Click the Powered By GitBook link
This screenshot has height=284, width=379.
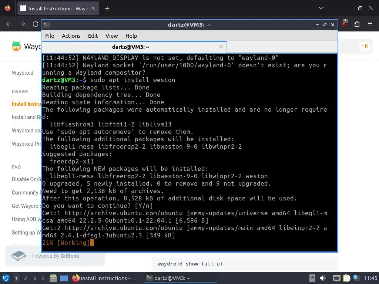pos(55,256)
